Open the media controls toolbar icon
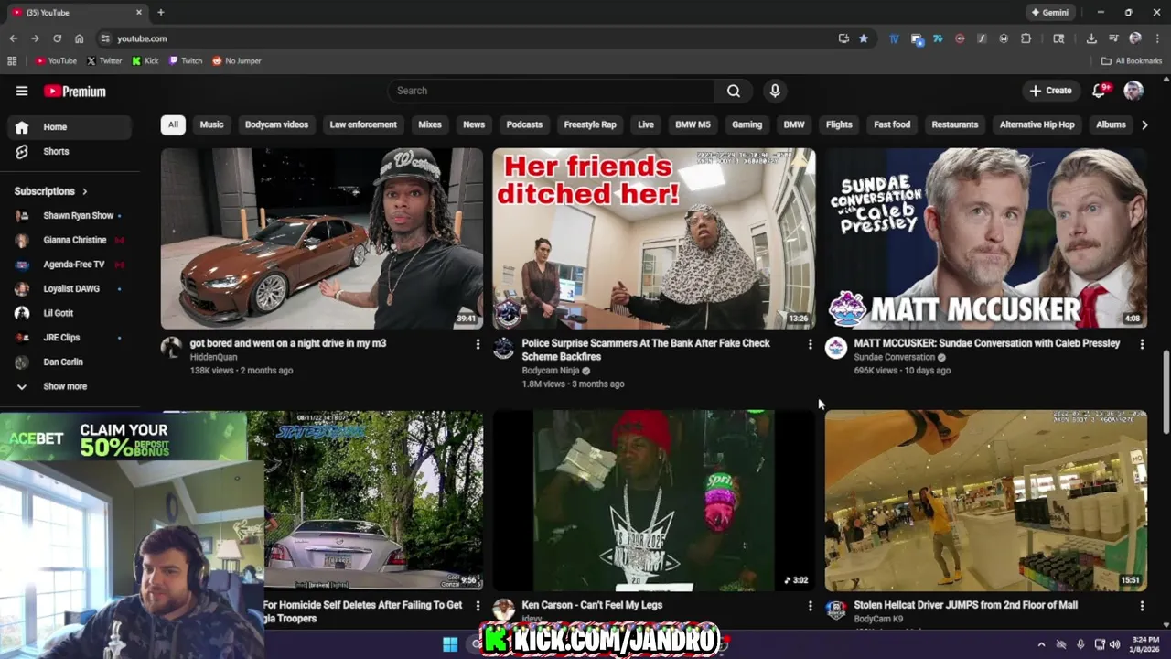Viewport: 1171px width, 659px height. (1113, 38)
